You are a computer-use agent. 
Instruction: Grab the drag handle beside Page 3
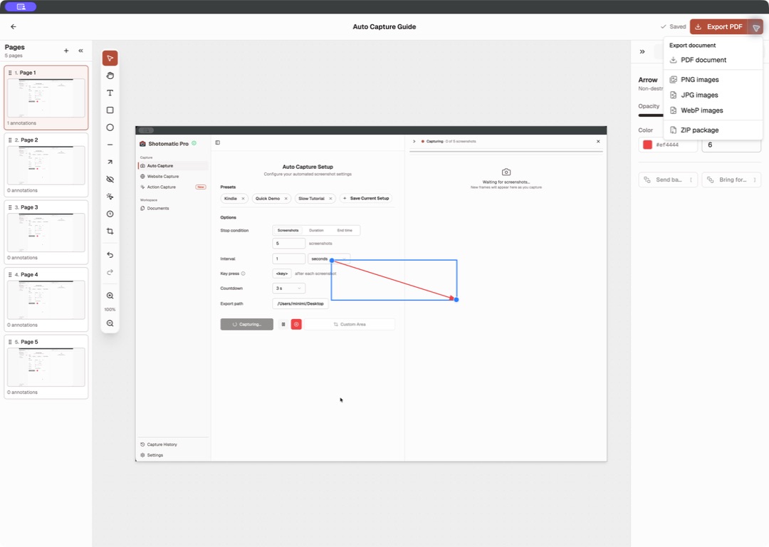(x=10, y=207)
